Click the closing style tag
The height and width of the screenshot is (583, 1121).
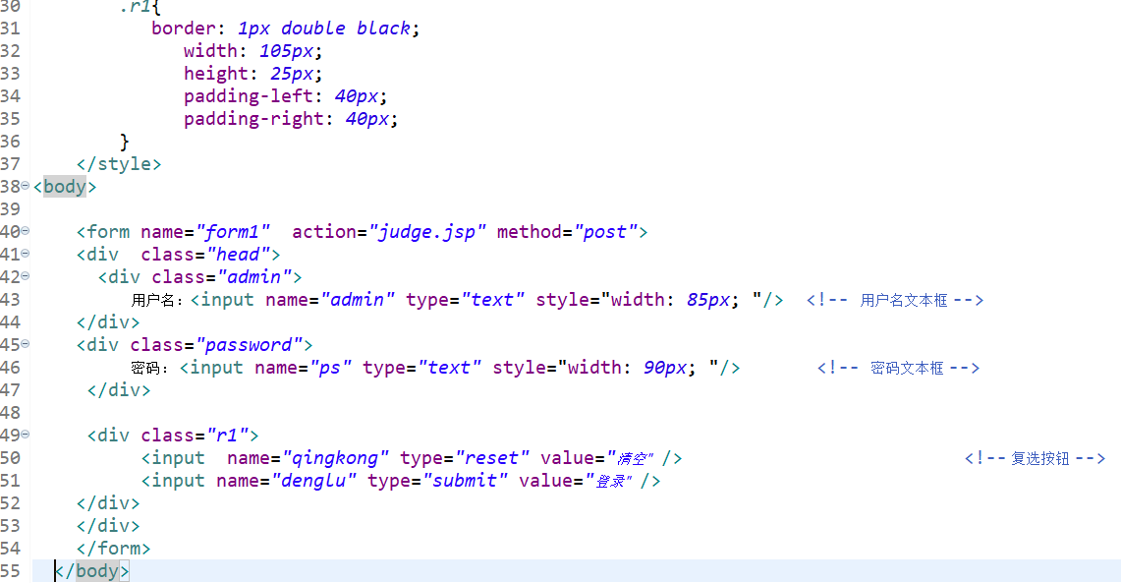pos(119,164)
